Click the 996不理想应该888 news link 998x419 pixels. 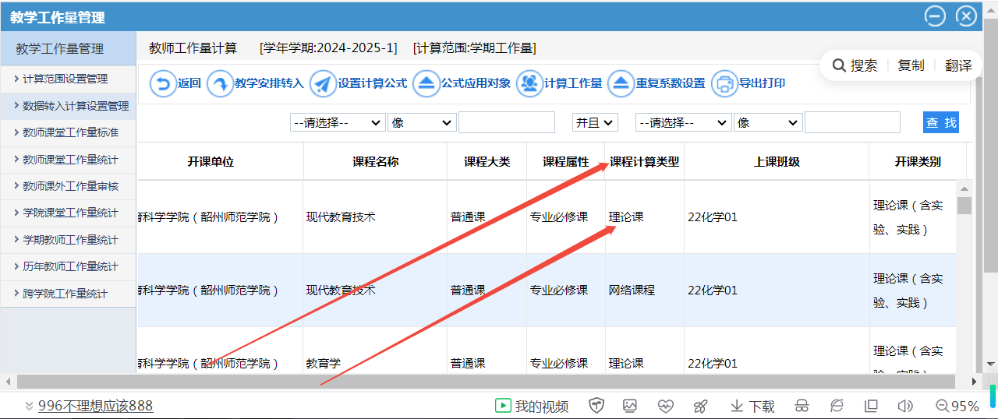tap(95, 406)
